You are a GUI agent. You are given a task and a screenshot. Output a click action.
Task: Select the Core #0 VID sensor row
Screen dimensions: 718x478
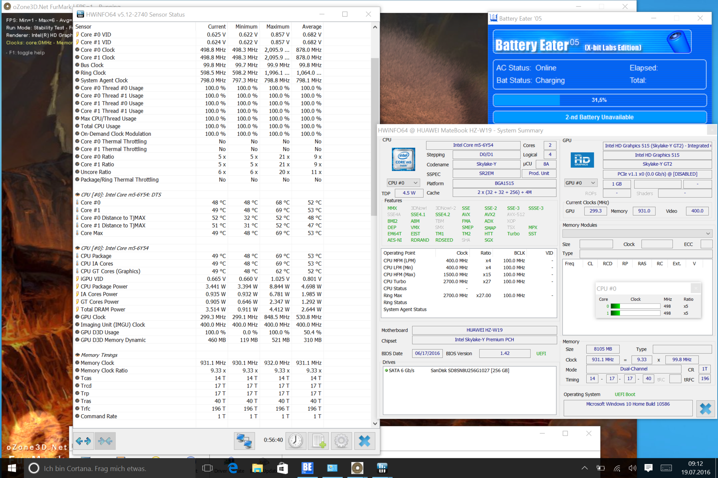pos(199,35)
